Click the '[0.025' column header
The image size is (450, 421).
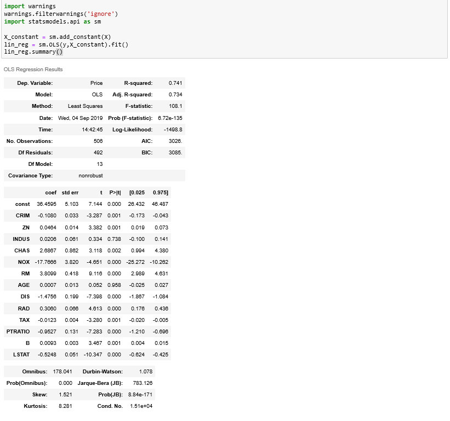click(137, 193)
